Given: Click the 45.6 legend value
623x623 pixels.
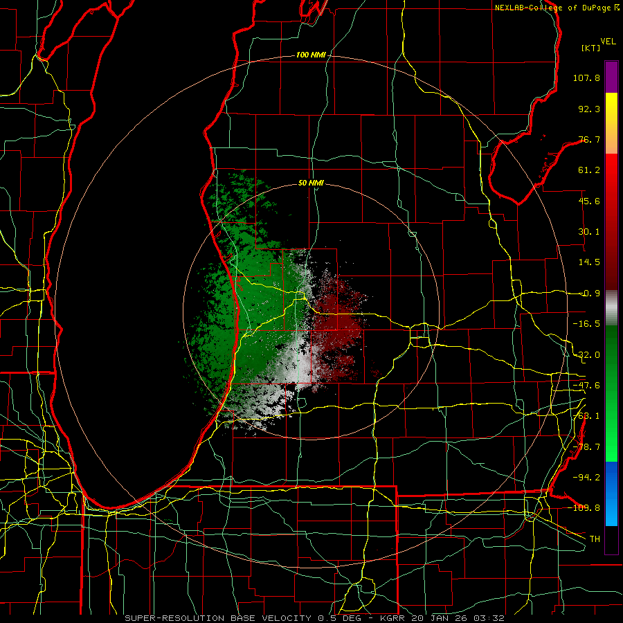Looking at the screenshot, I should tap(589, 201).
